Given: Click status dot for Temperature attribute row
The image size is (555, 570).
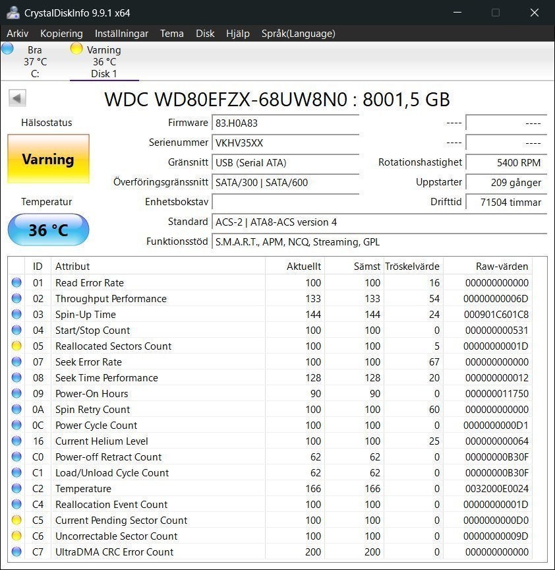Looking at the screenshot, I should click(x=16, y=488).
